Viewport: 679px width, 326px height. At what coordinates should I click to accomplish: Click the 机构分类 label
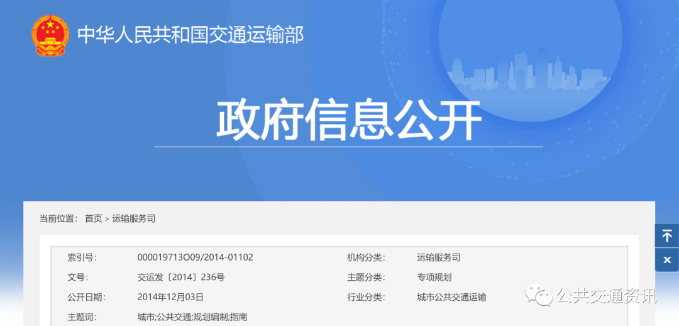(366, 257)
